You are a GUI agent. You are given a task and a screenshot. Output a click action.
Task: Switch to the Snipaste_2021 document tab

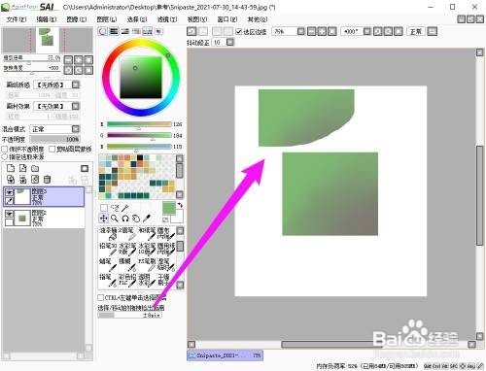pyautogui.click(x=225, y=355)
